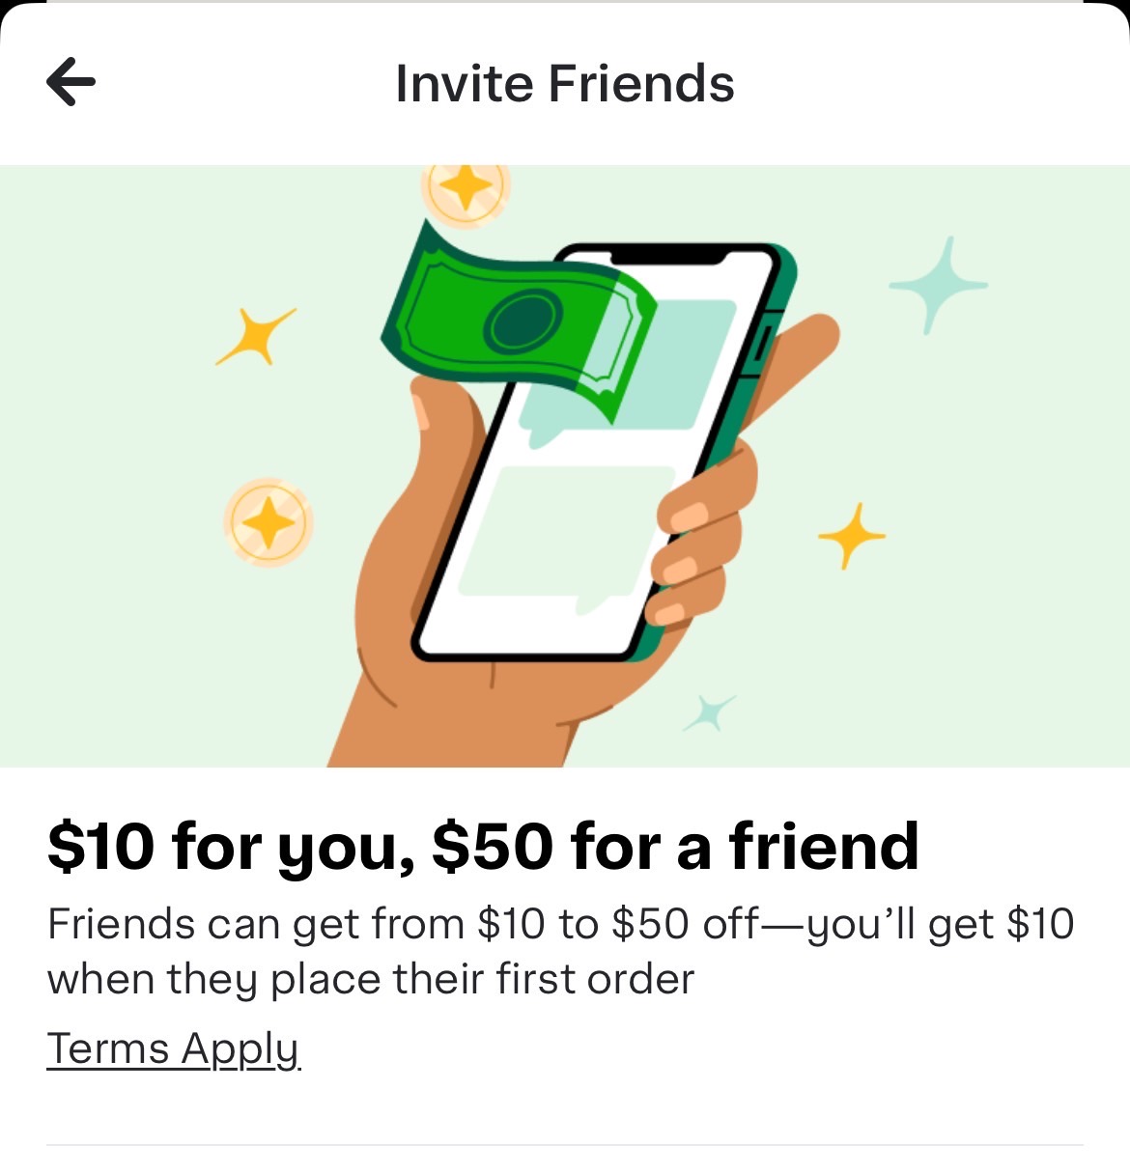Tap the back arrow icon
The image size is (1130, 1173).
click(71, 81)
